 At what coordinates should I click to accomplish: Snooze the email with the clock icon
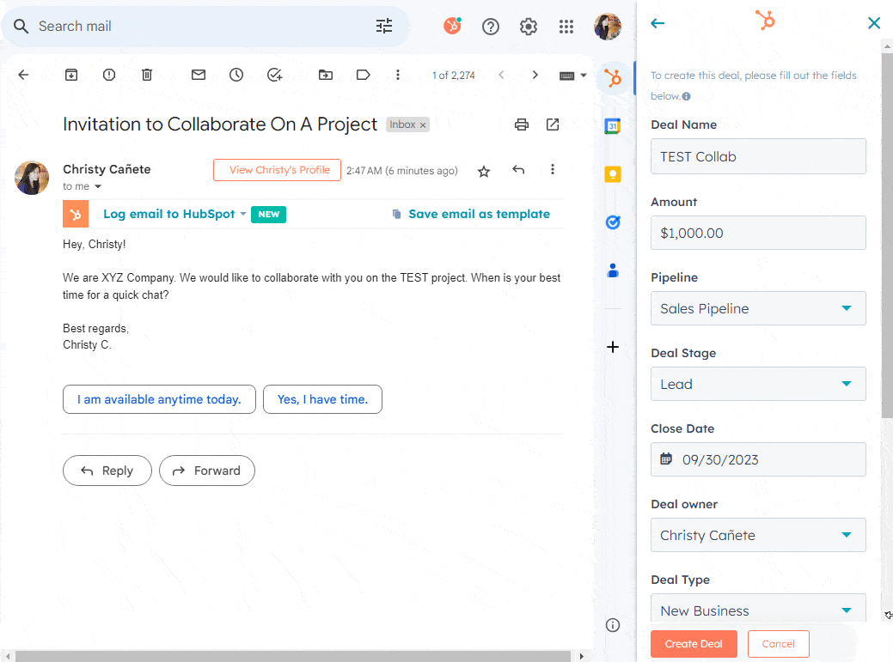[236, 75]
